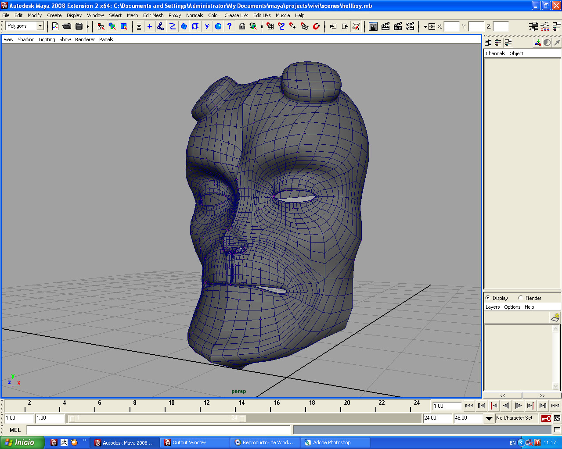Screen dimensions: 562x449
Task: Click the range slider bar
Action: tap(158, 418)
